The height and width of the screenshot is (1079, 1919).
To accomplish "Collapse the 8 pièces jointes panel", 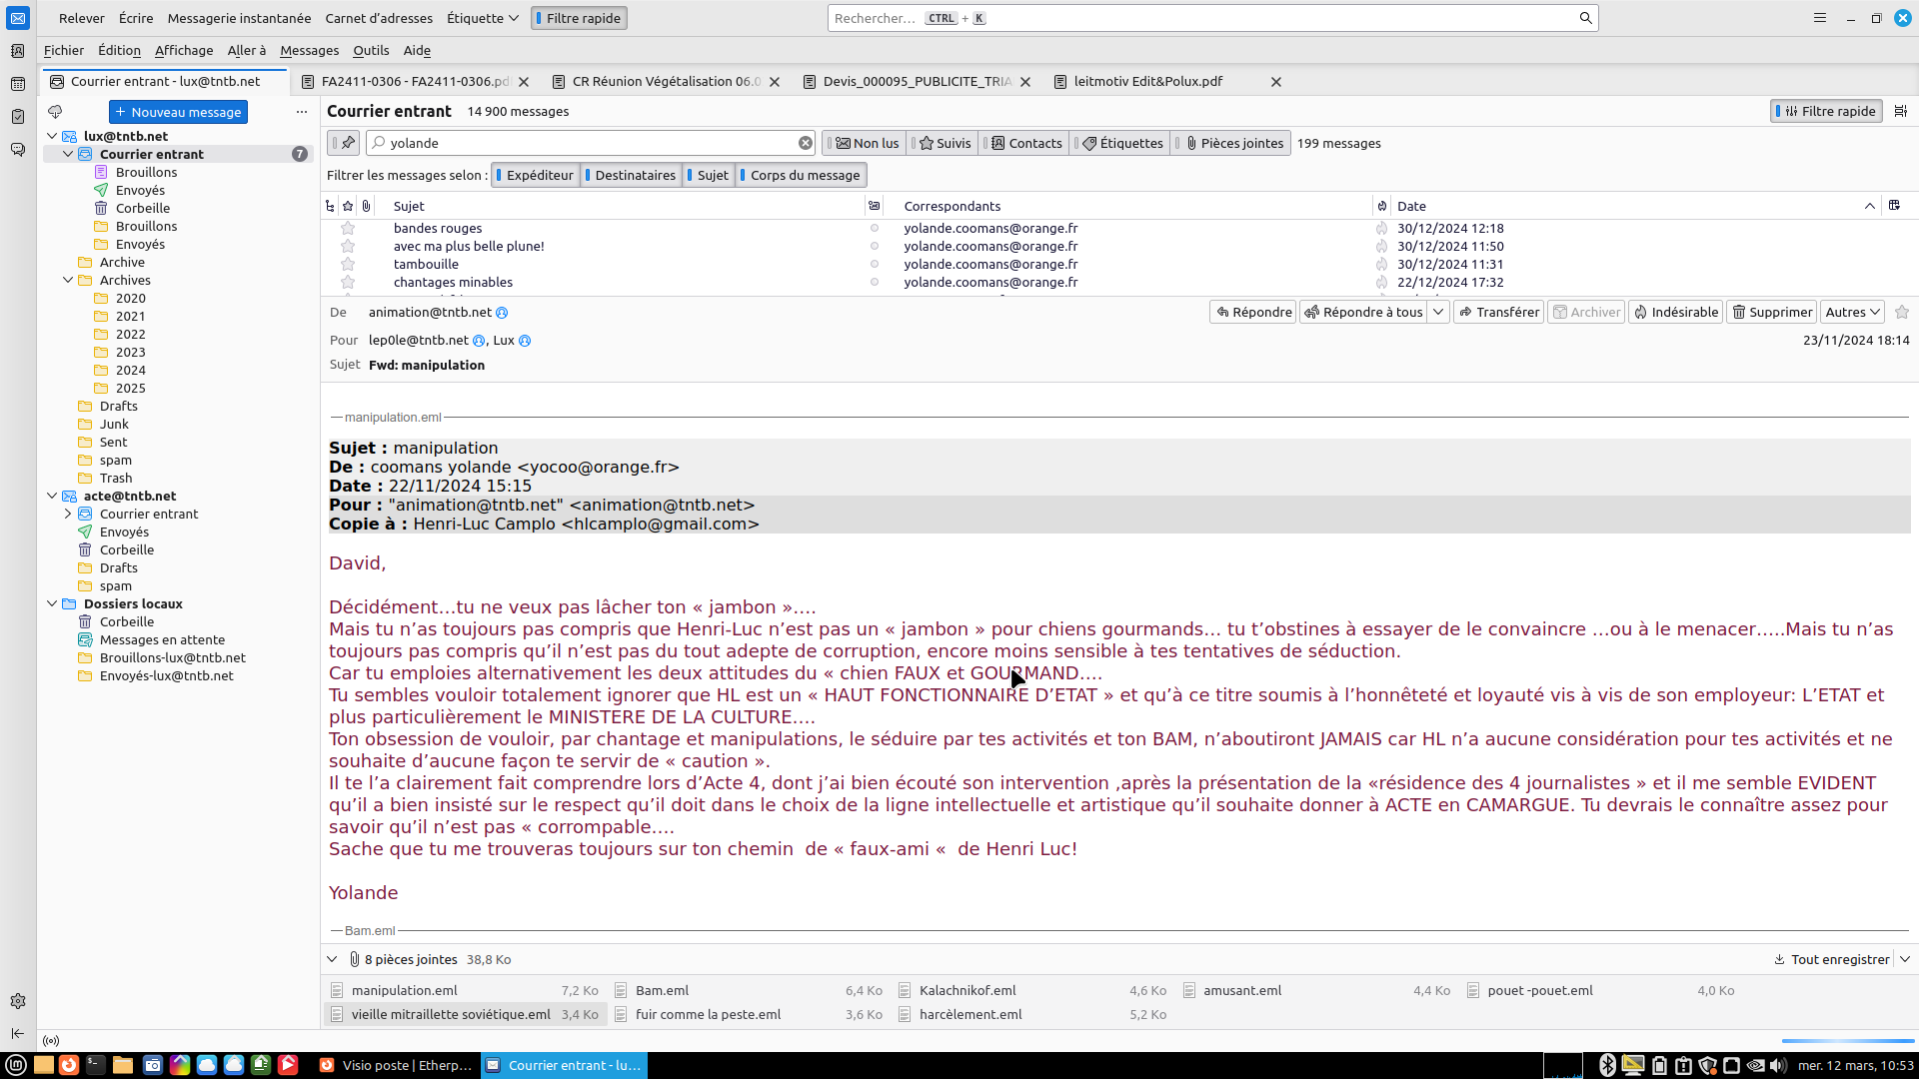I will 332,959.
